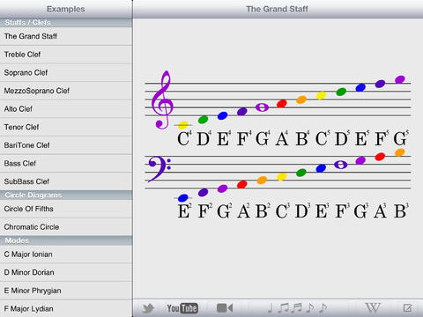Click the purple treble clef symbol
The height and width of the screenshot is (317, 423).
[162, 100]
